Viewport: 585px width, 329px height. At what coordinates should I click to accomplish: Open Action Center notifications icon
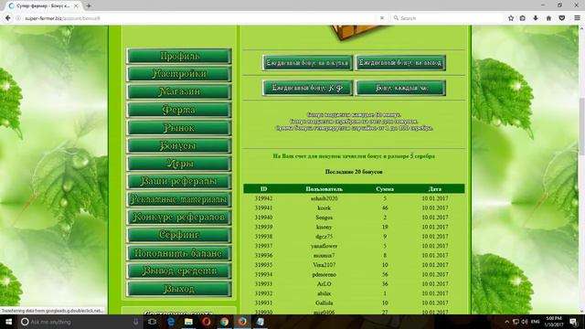coord(574,322)
